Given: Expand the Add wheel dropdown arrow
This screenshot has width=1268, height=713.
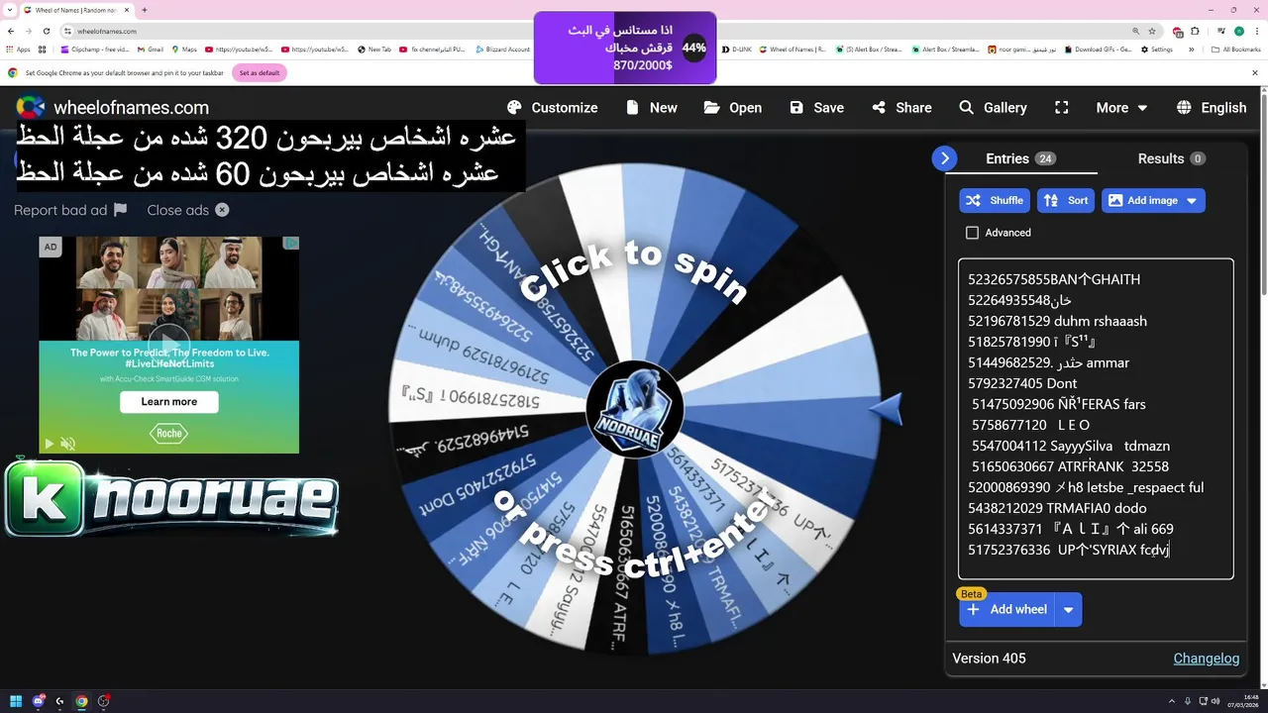Looking at the screenshot, I should [1068, 610].
